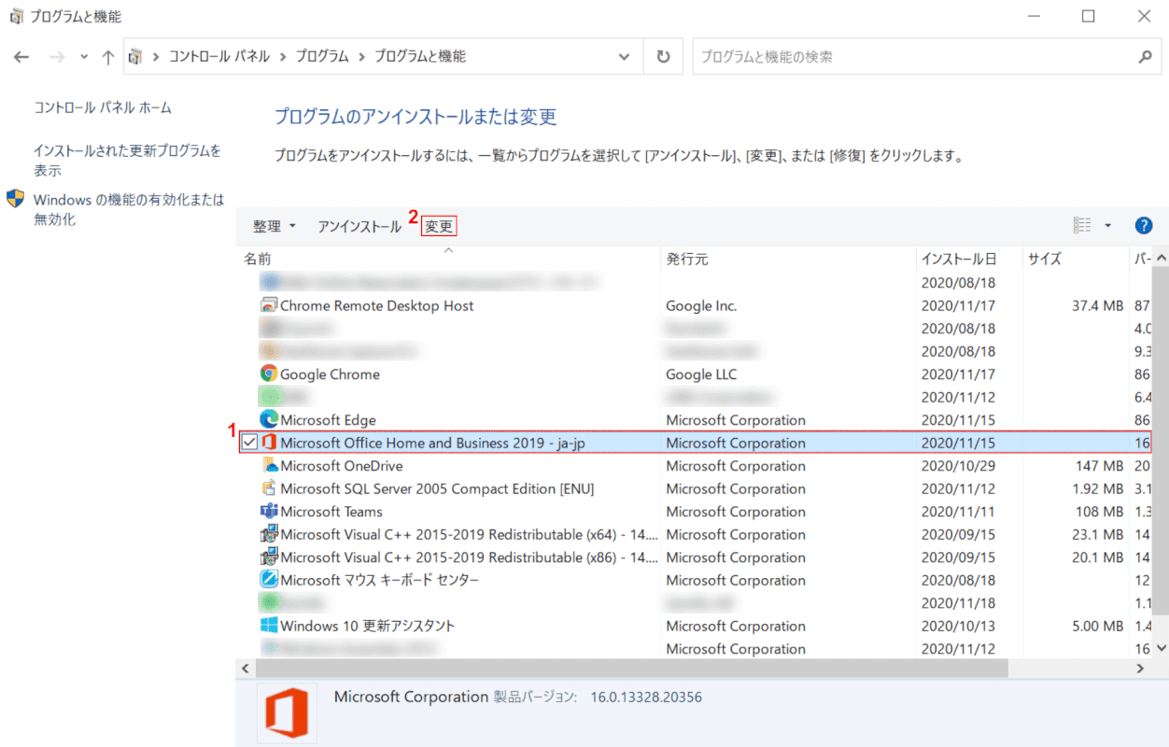The width and height of the screenshot is (1169, 747).
Task: Click the 2020/11/11 install date cell
Action: [x=958, y=512]
